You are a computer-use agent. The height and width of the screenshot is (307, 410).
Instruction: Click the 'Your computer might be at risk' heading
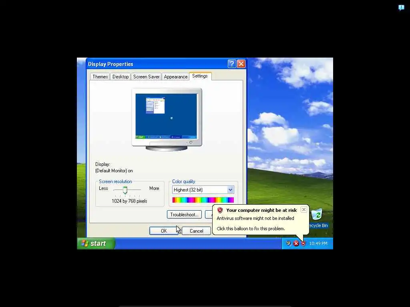pos(261,210)
